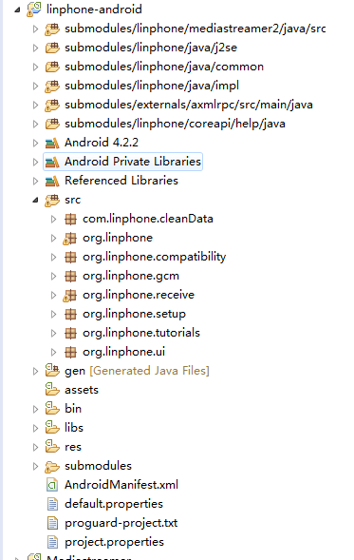The height and width of the screenshot is (560, 354).
Task: Expand Android Private Libraries
Action: 35,162
